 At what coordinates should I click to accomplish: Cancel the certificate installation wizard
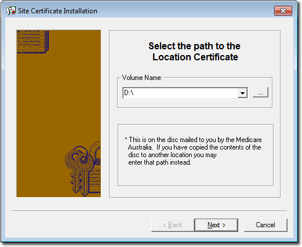pos(265,225)
